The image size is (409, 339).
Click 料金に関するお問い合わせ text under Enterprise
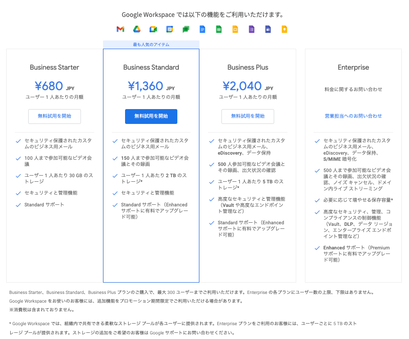354,90
